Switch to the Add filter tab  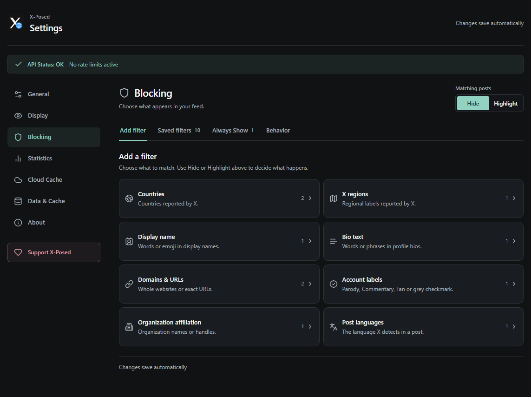pos(133,131)
